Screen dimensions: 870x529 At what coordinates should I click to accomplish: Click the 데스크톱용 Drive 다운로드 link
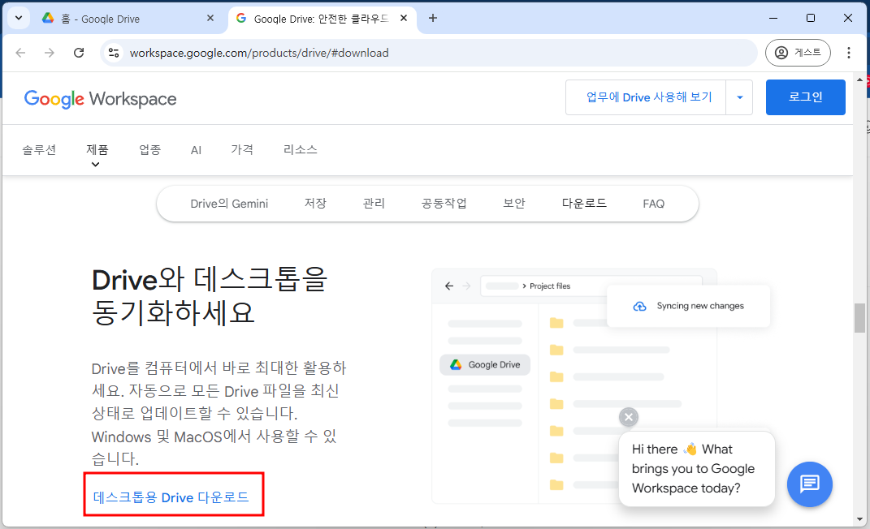coord(173,494)
